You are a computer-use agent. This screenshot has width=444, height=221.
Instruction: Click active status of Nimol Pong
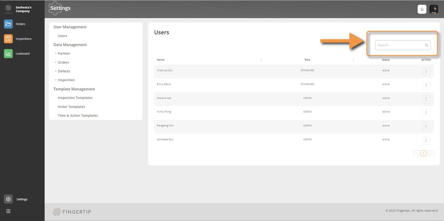pyautogui.click(x=386, y=112)
